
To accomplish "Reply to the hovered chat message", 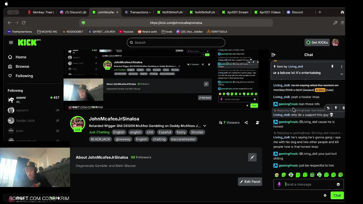I will [x=328, y=108].
